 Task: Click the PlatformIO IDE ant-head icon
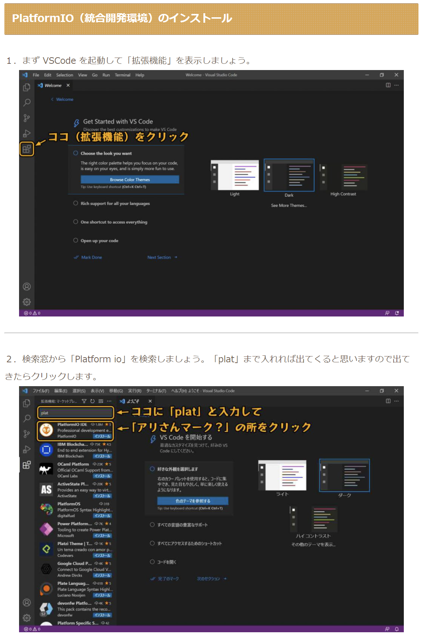click(46, 430)
